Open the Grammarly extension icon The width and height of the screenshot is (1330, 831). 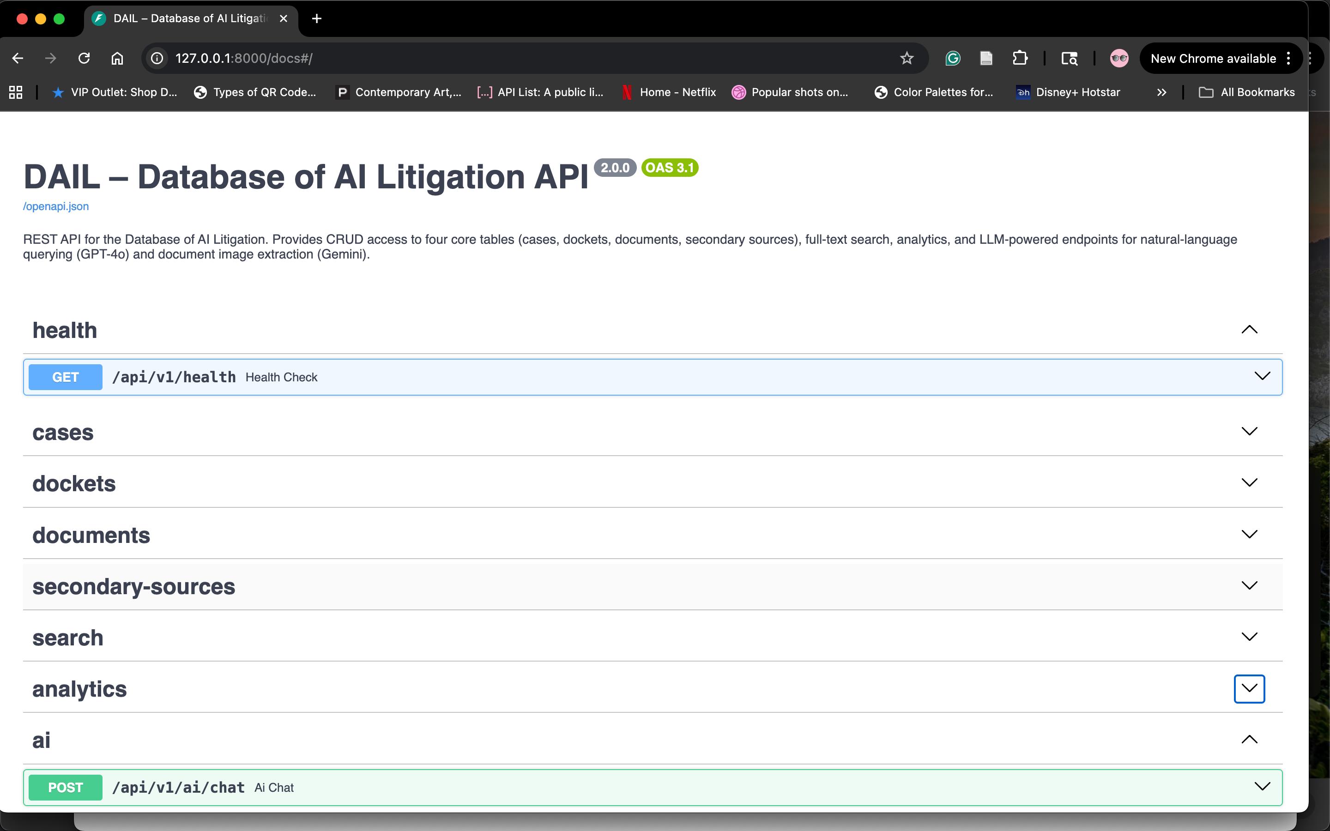click(952, 58)
